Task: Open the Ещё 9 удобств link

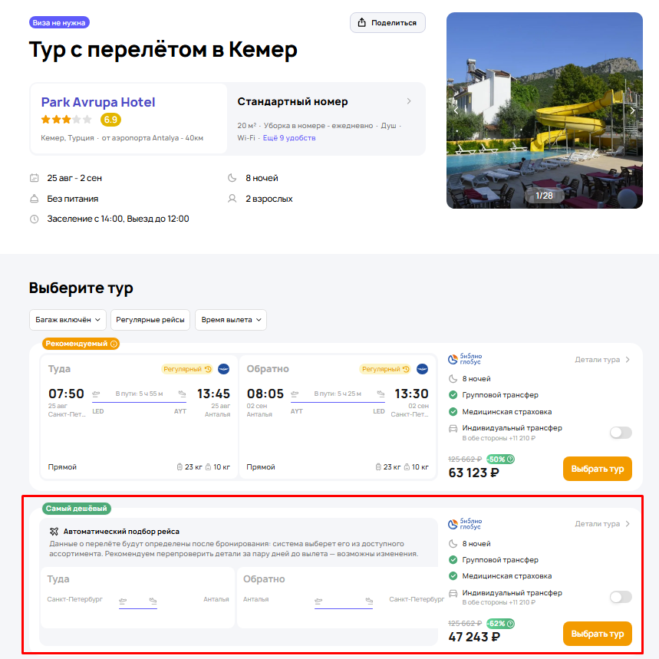Action: click(289, 138)
